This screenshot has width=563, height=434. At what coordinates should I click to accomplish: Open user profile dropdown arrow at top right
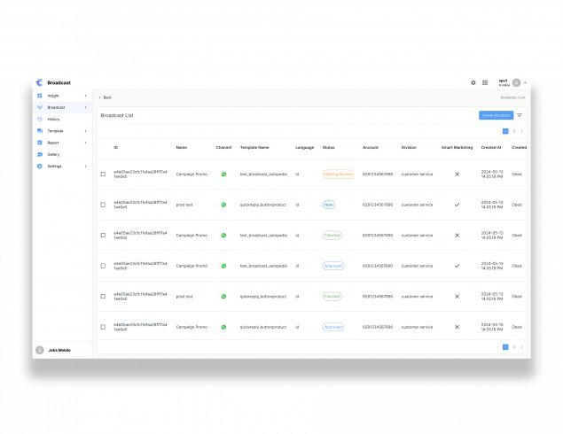(526, 82)
